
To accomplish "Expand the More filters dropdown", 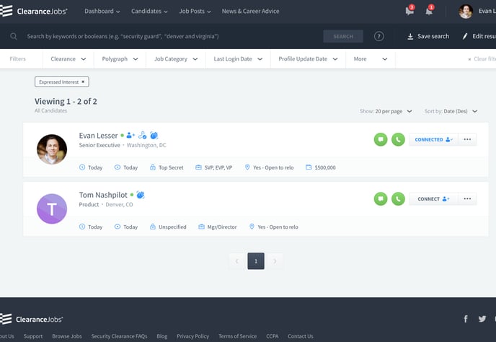I will (x=371, y=59).
